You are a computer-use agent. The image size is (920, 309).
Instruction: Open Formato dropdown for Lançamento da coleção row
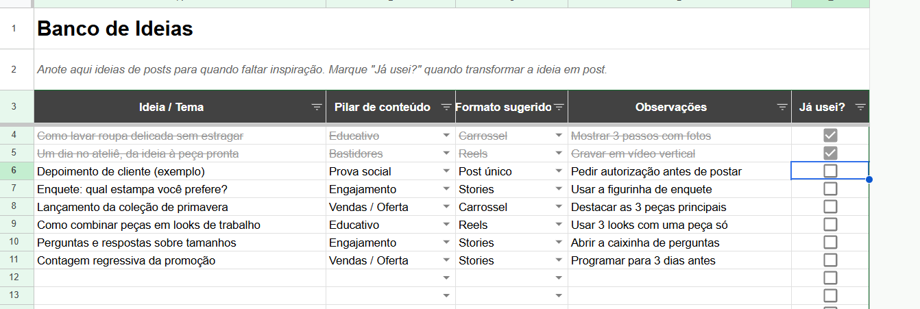(x=559, y=207)
